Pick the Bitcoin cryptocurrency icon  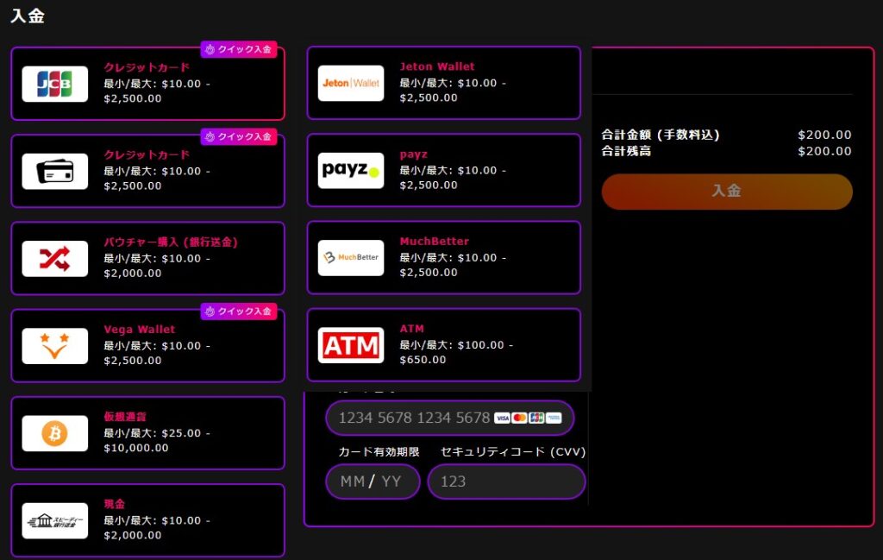(54, 433)
